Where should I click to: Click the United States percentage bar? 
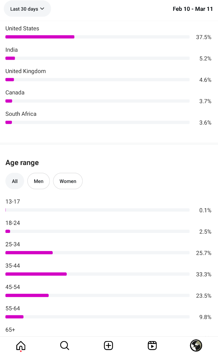pos(97,37)
